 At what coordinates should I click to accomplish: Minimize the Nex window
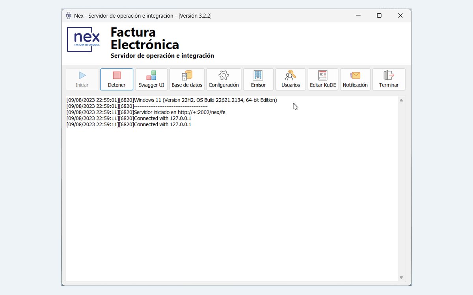[359, 15]
